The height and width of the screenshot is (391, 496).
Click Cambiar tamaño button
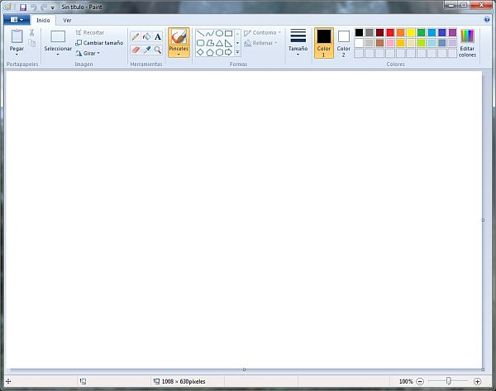tap(99, 43)
